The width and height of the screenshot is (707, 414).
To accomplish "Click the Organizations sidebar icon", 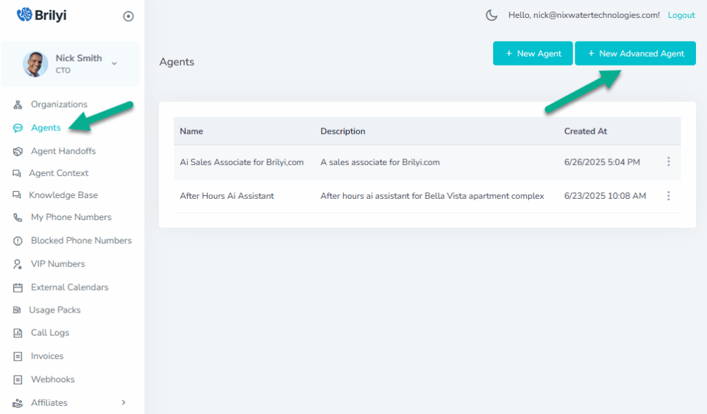I will pyautogui.click(x=18, y=105).
